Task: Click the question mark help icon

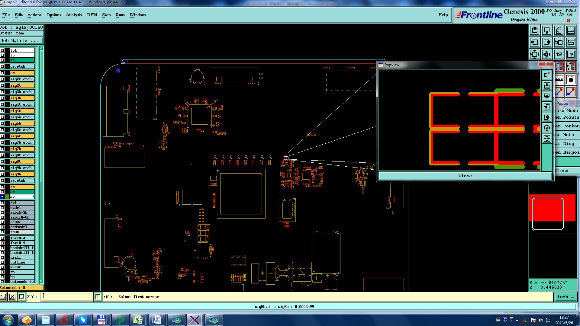Action: (571, 54)
